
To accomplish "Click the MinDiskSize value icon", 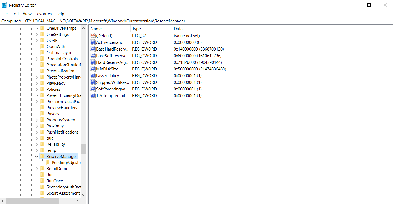I will click(x=93, y=69).
